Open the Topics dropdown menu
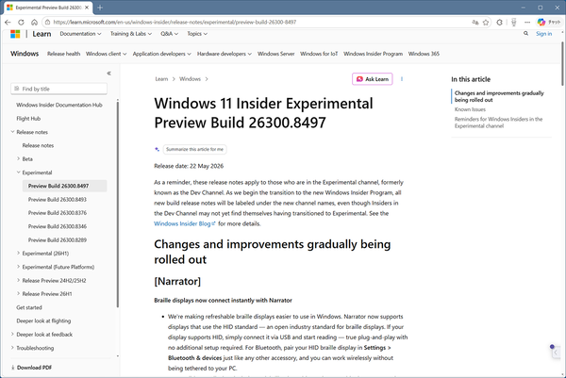The width and height of the screenshot is (566, 378). point(197,34)
